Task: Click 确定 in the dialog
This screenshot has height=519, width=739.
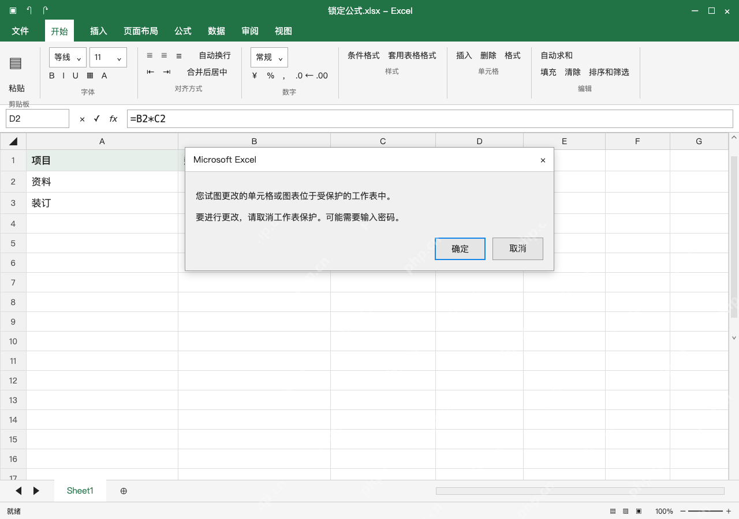Action: click(460, 249)
